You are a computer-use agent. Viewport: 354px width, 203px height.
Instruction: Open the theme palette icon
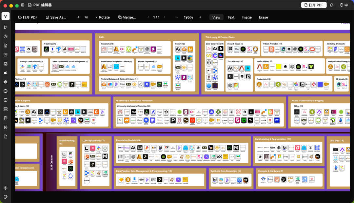coord(6,197)
